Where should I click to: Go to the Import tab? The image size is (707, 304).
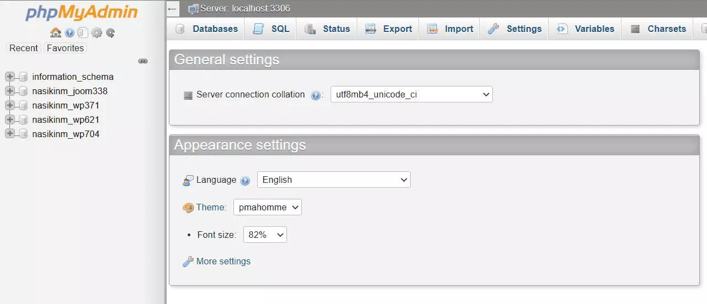point(449,29)
